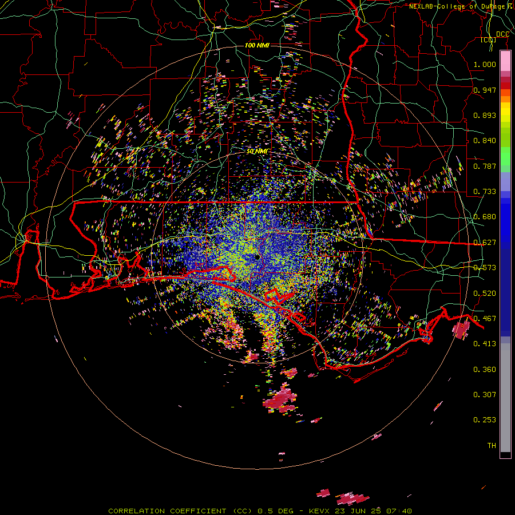Click the TH threshold label
Screen dimensions: 515x515
[492, 446]
